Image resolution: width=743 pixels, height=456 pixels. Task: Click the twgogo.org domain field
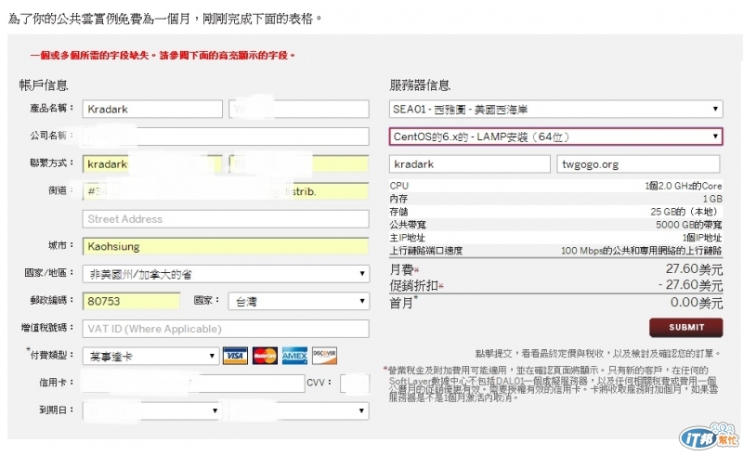[x=638, y=164]
